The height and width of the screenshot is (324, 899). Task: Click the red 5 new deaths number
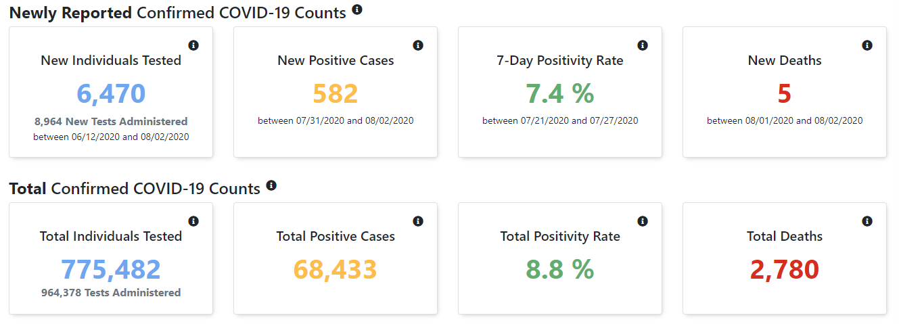click(785, 93)
